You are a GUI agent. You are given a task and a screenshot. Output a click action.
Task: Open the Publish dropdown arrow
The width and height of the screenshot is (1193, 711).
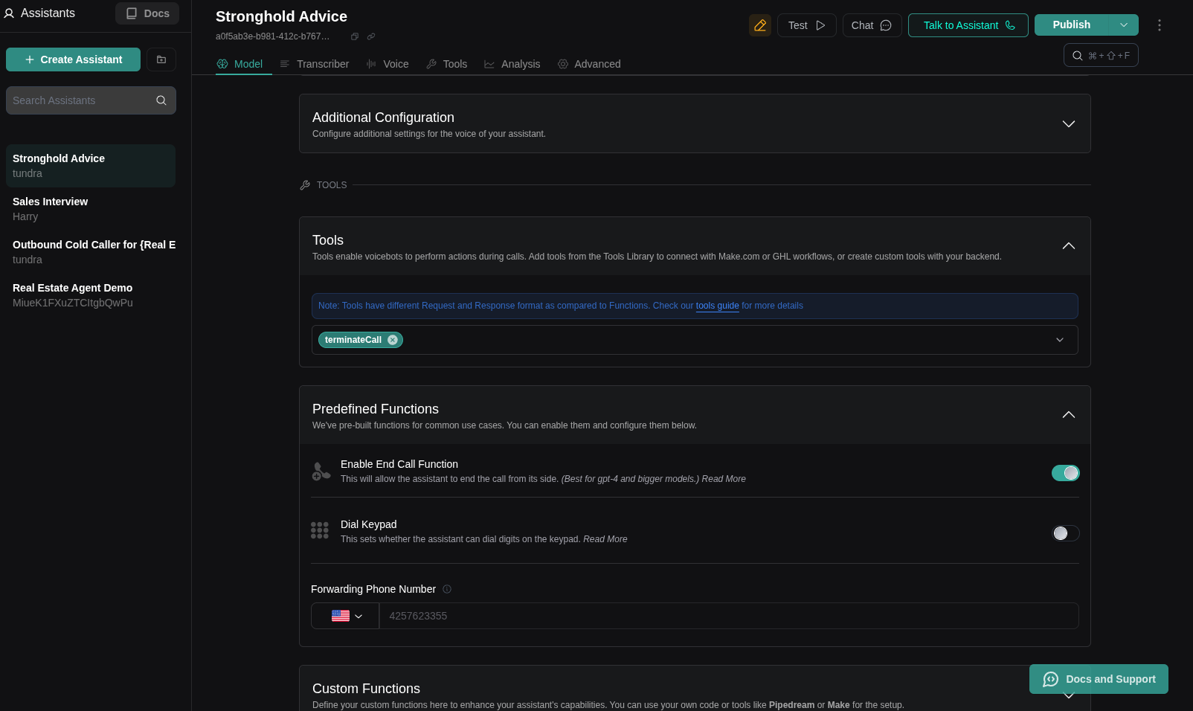coord(1124,25)
